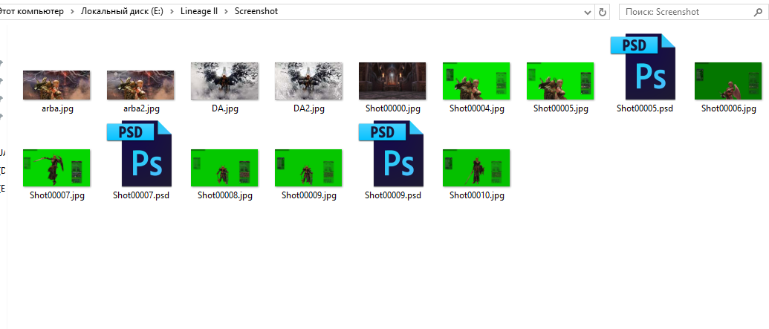Open the Shot00009.psd Photoshop file icon

click(x=392, y=154)
